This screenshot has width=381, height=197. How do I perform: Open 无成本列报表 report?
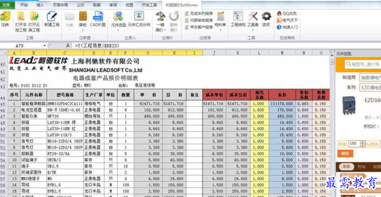tap(199, 14)
